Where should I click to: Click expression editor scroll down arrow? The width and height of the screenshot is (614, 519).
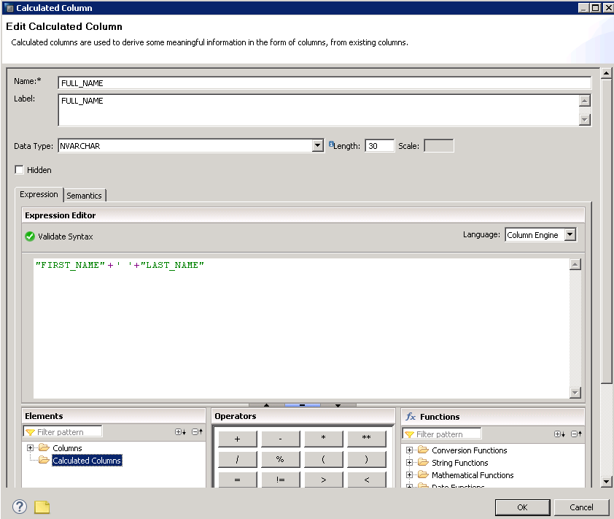pos(575,393)
